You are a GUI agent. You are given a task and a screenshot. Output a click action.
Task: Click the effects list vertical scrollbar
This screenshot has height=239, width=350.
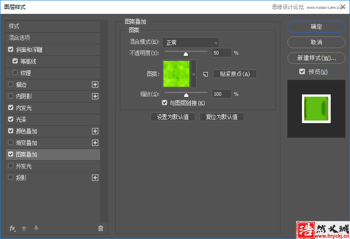(104, 121)
